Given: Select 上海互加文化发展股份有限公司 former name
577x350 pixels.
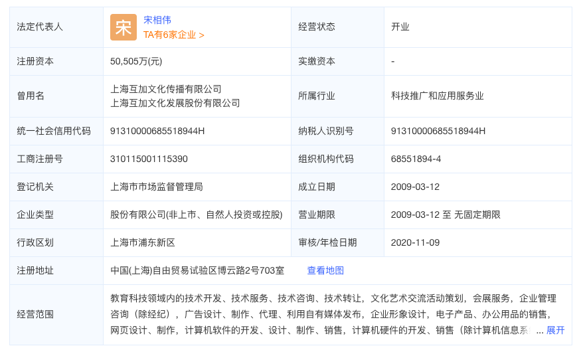Looking at the screenshot, I should pyautogui.click(x=175, y=103).
